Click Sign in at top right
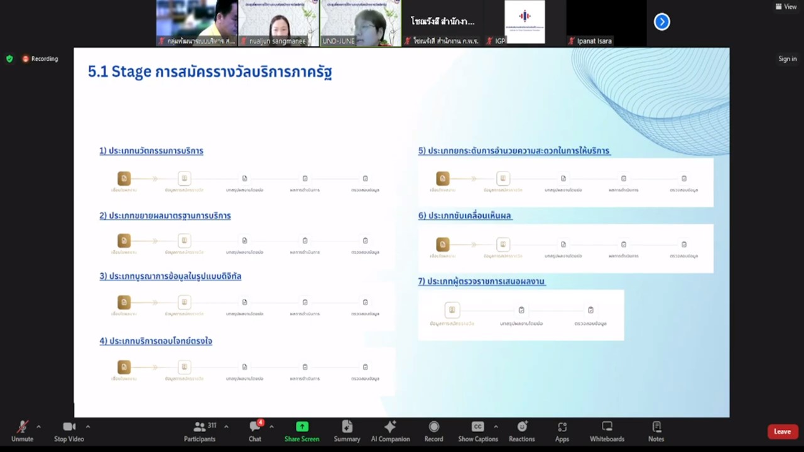Screen dimensions: 804x452 tap(787, 59)
